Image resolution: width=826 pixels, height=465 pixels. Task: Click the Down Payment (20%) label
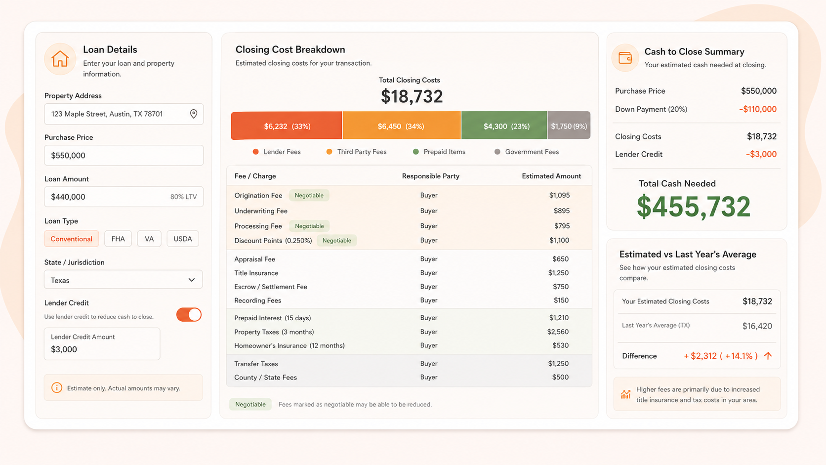(x=651, y=109)
